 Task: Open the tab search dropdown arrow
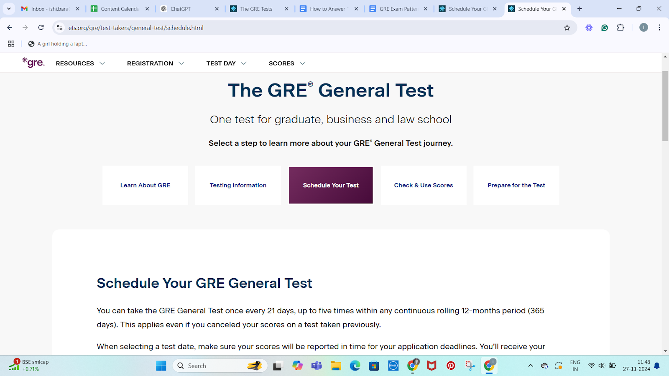(x=9, y=9)
